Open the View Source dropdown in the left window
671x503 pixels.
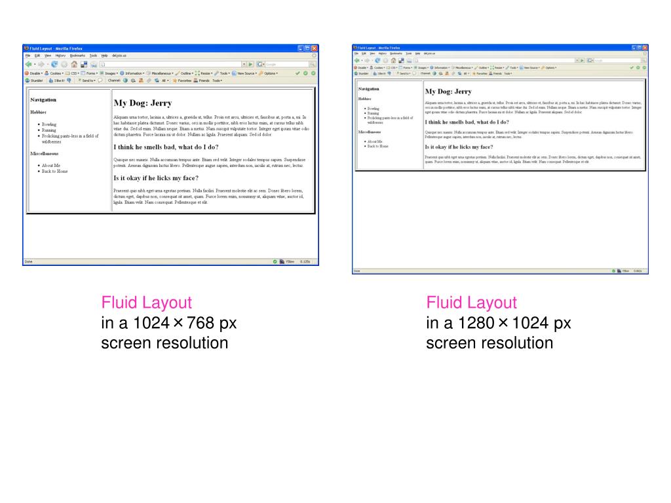pyautogui.click(x=245, y=73)
